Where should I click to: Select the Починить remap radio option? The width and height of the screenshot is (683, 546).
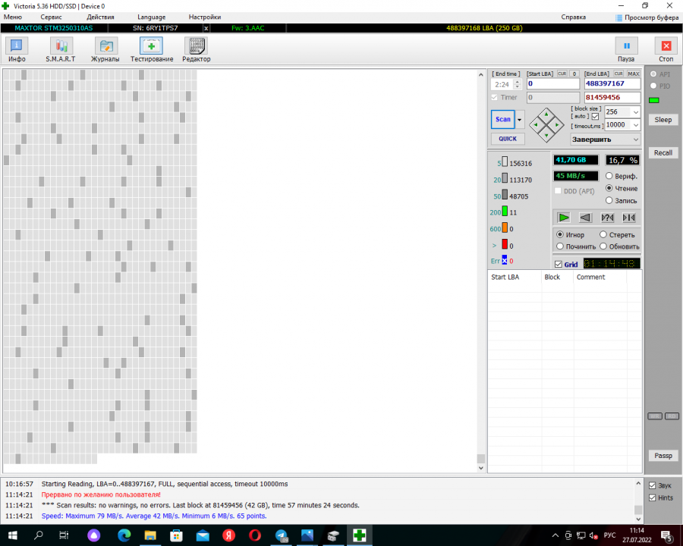click(x=560, y=246)
